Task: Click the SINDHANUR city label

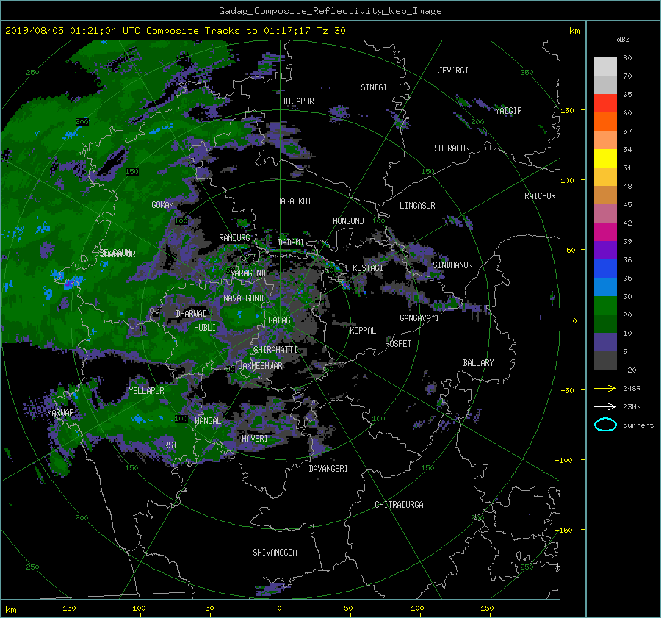Action: [x=452, y=265]
